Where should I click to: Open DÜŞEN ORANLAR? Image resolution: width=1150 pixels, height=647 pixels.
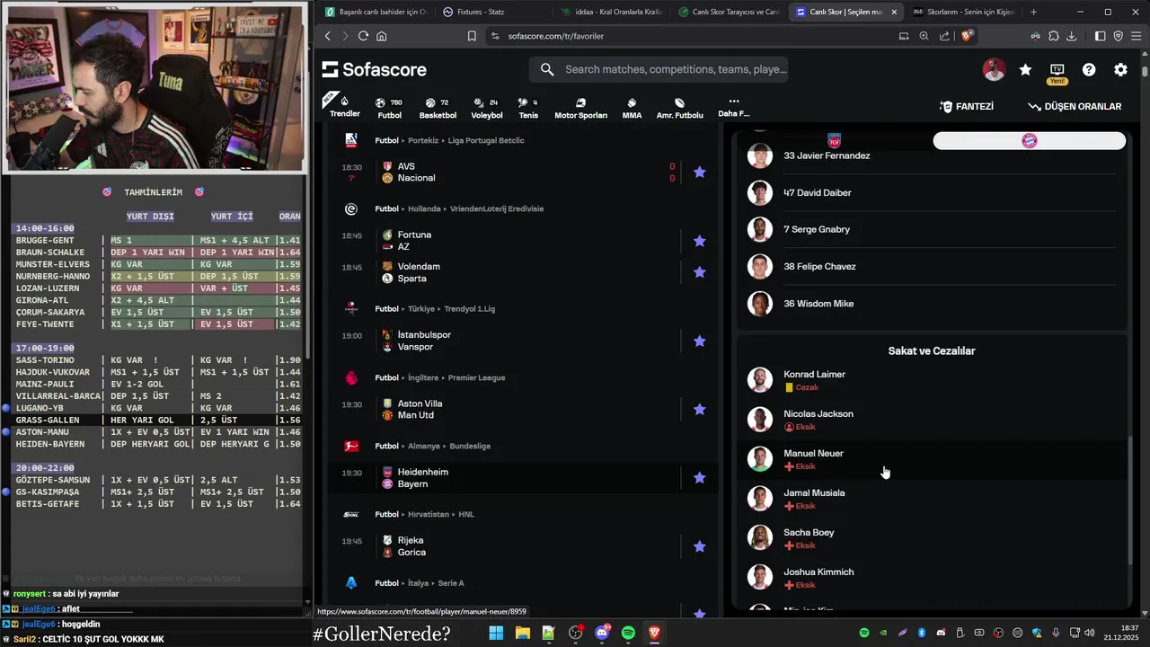tap(1075, 106)
